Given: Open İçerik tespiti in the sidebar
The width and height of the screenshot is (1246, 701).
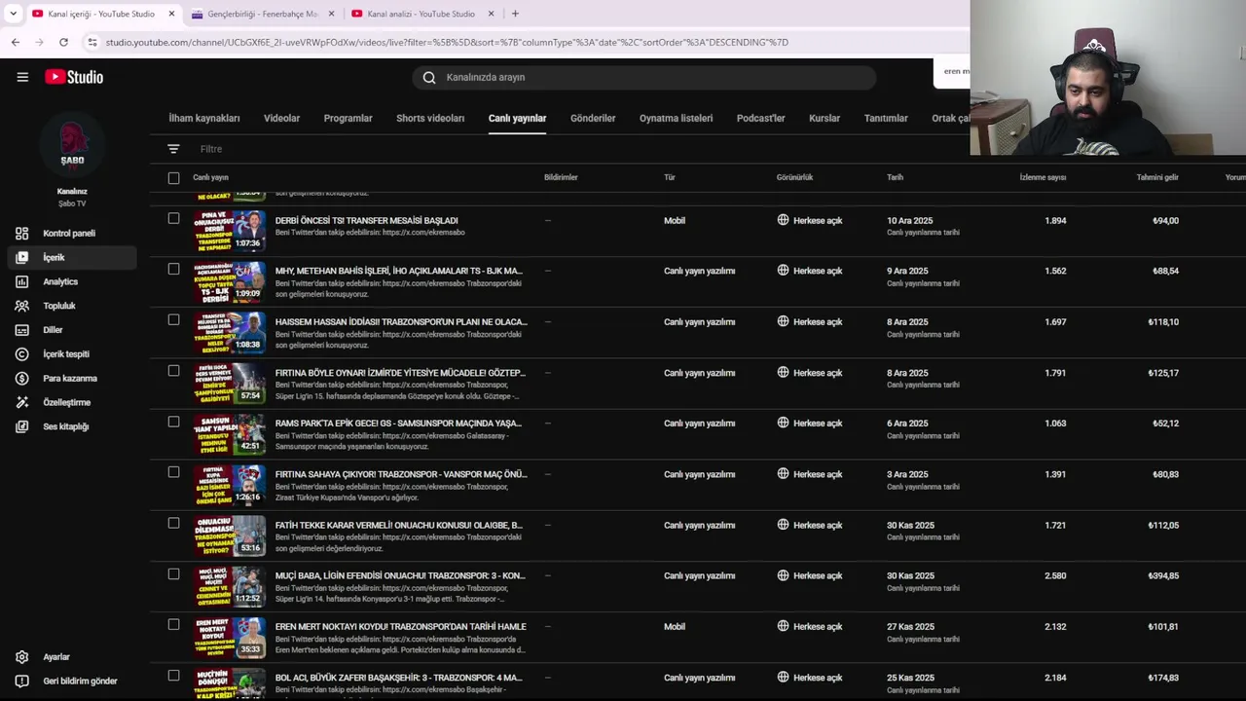Looking at the screenshot, I should pyautogui.click(x=66, y=354).
